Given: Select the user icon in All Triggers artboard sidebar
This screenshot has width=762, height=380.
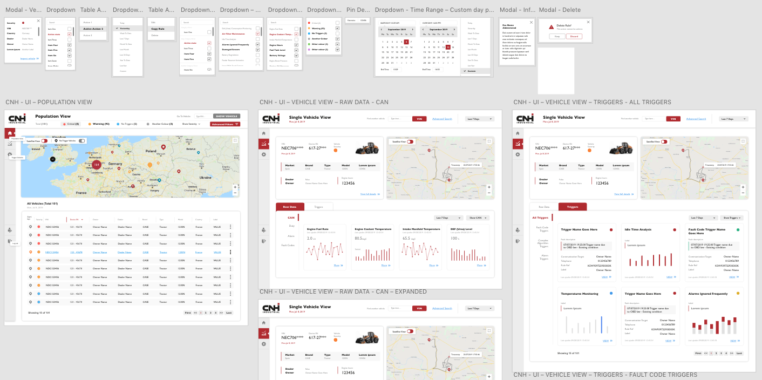Looking at the screenshot, I should coord(517,230).
